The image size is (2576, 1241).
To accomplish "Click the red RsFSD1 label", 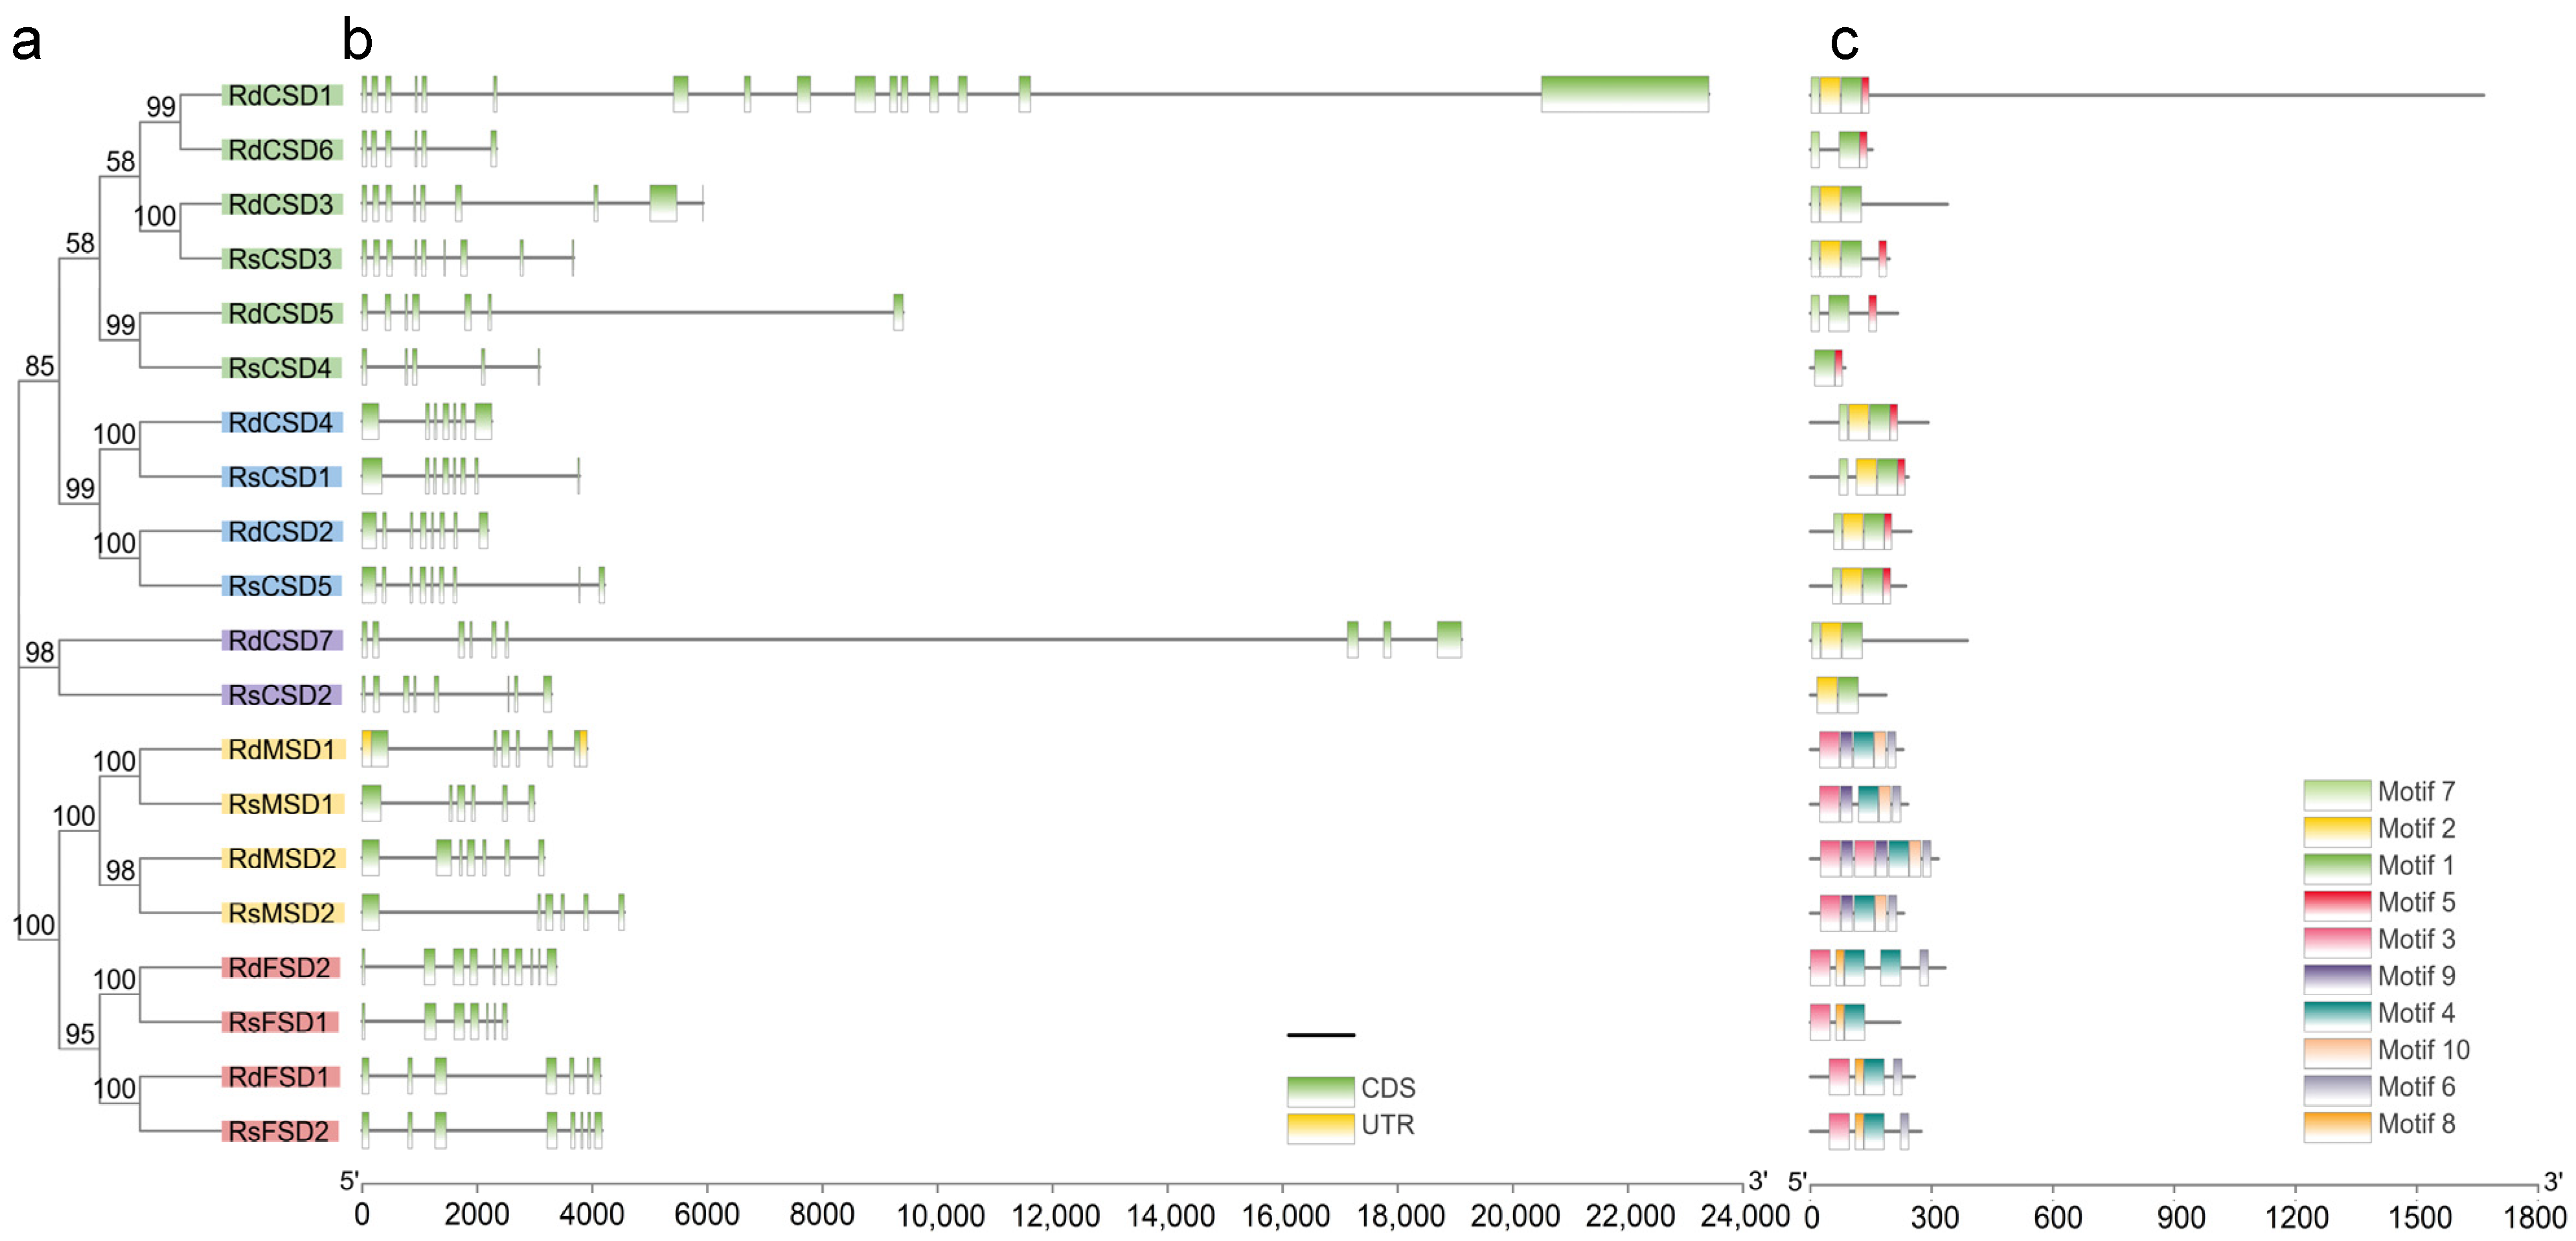I will click(281, 1021).
